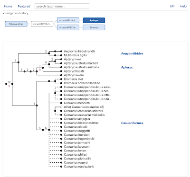The image size is (190, 177).
Task: Open the Palaeognathae history node
Action: tap(16, 24)
